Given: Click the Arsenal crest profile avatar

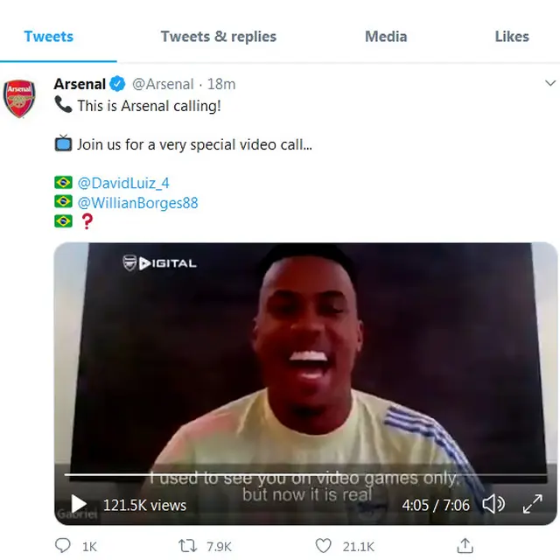Looking at the screenshot, I should click(x=19, y=99).
